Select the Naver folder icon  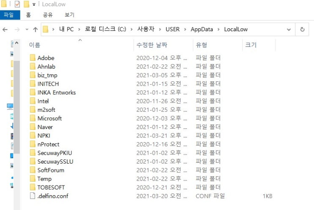(x=33, y=127)
